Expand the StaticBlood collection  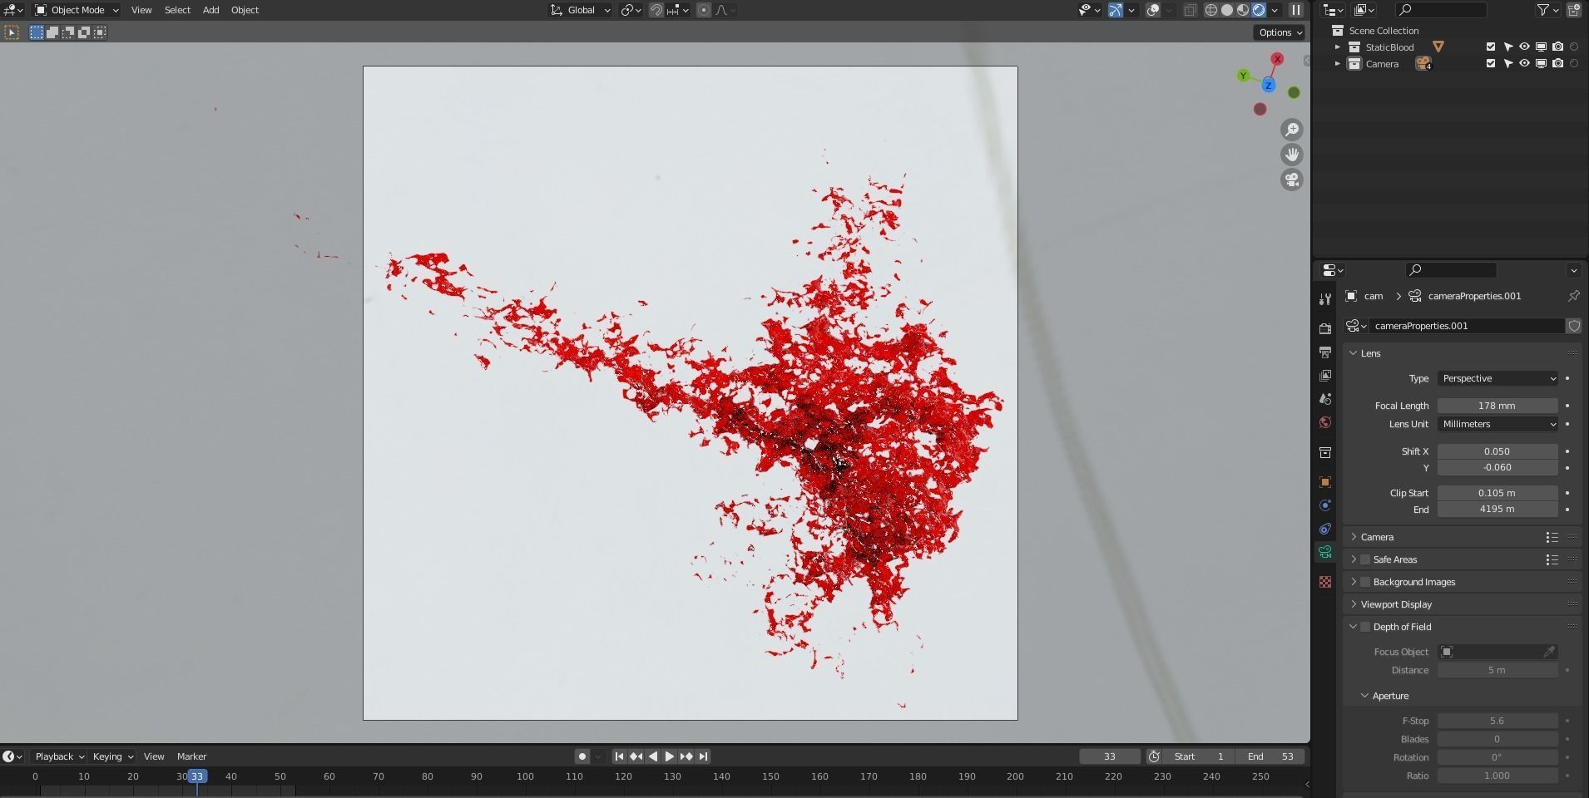[x=1338, y=47]
